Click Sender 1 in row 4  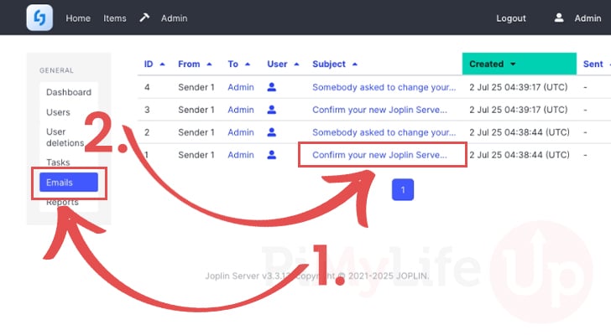(x=196, y=87)
